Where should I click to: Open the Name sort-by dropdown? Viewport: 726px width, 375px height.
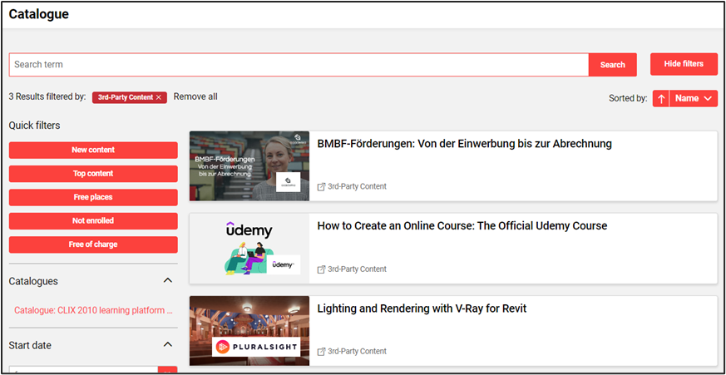coord(694,98)
